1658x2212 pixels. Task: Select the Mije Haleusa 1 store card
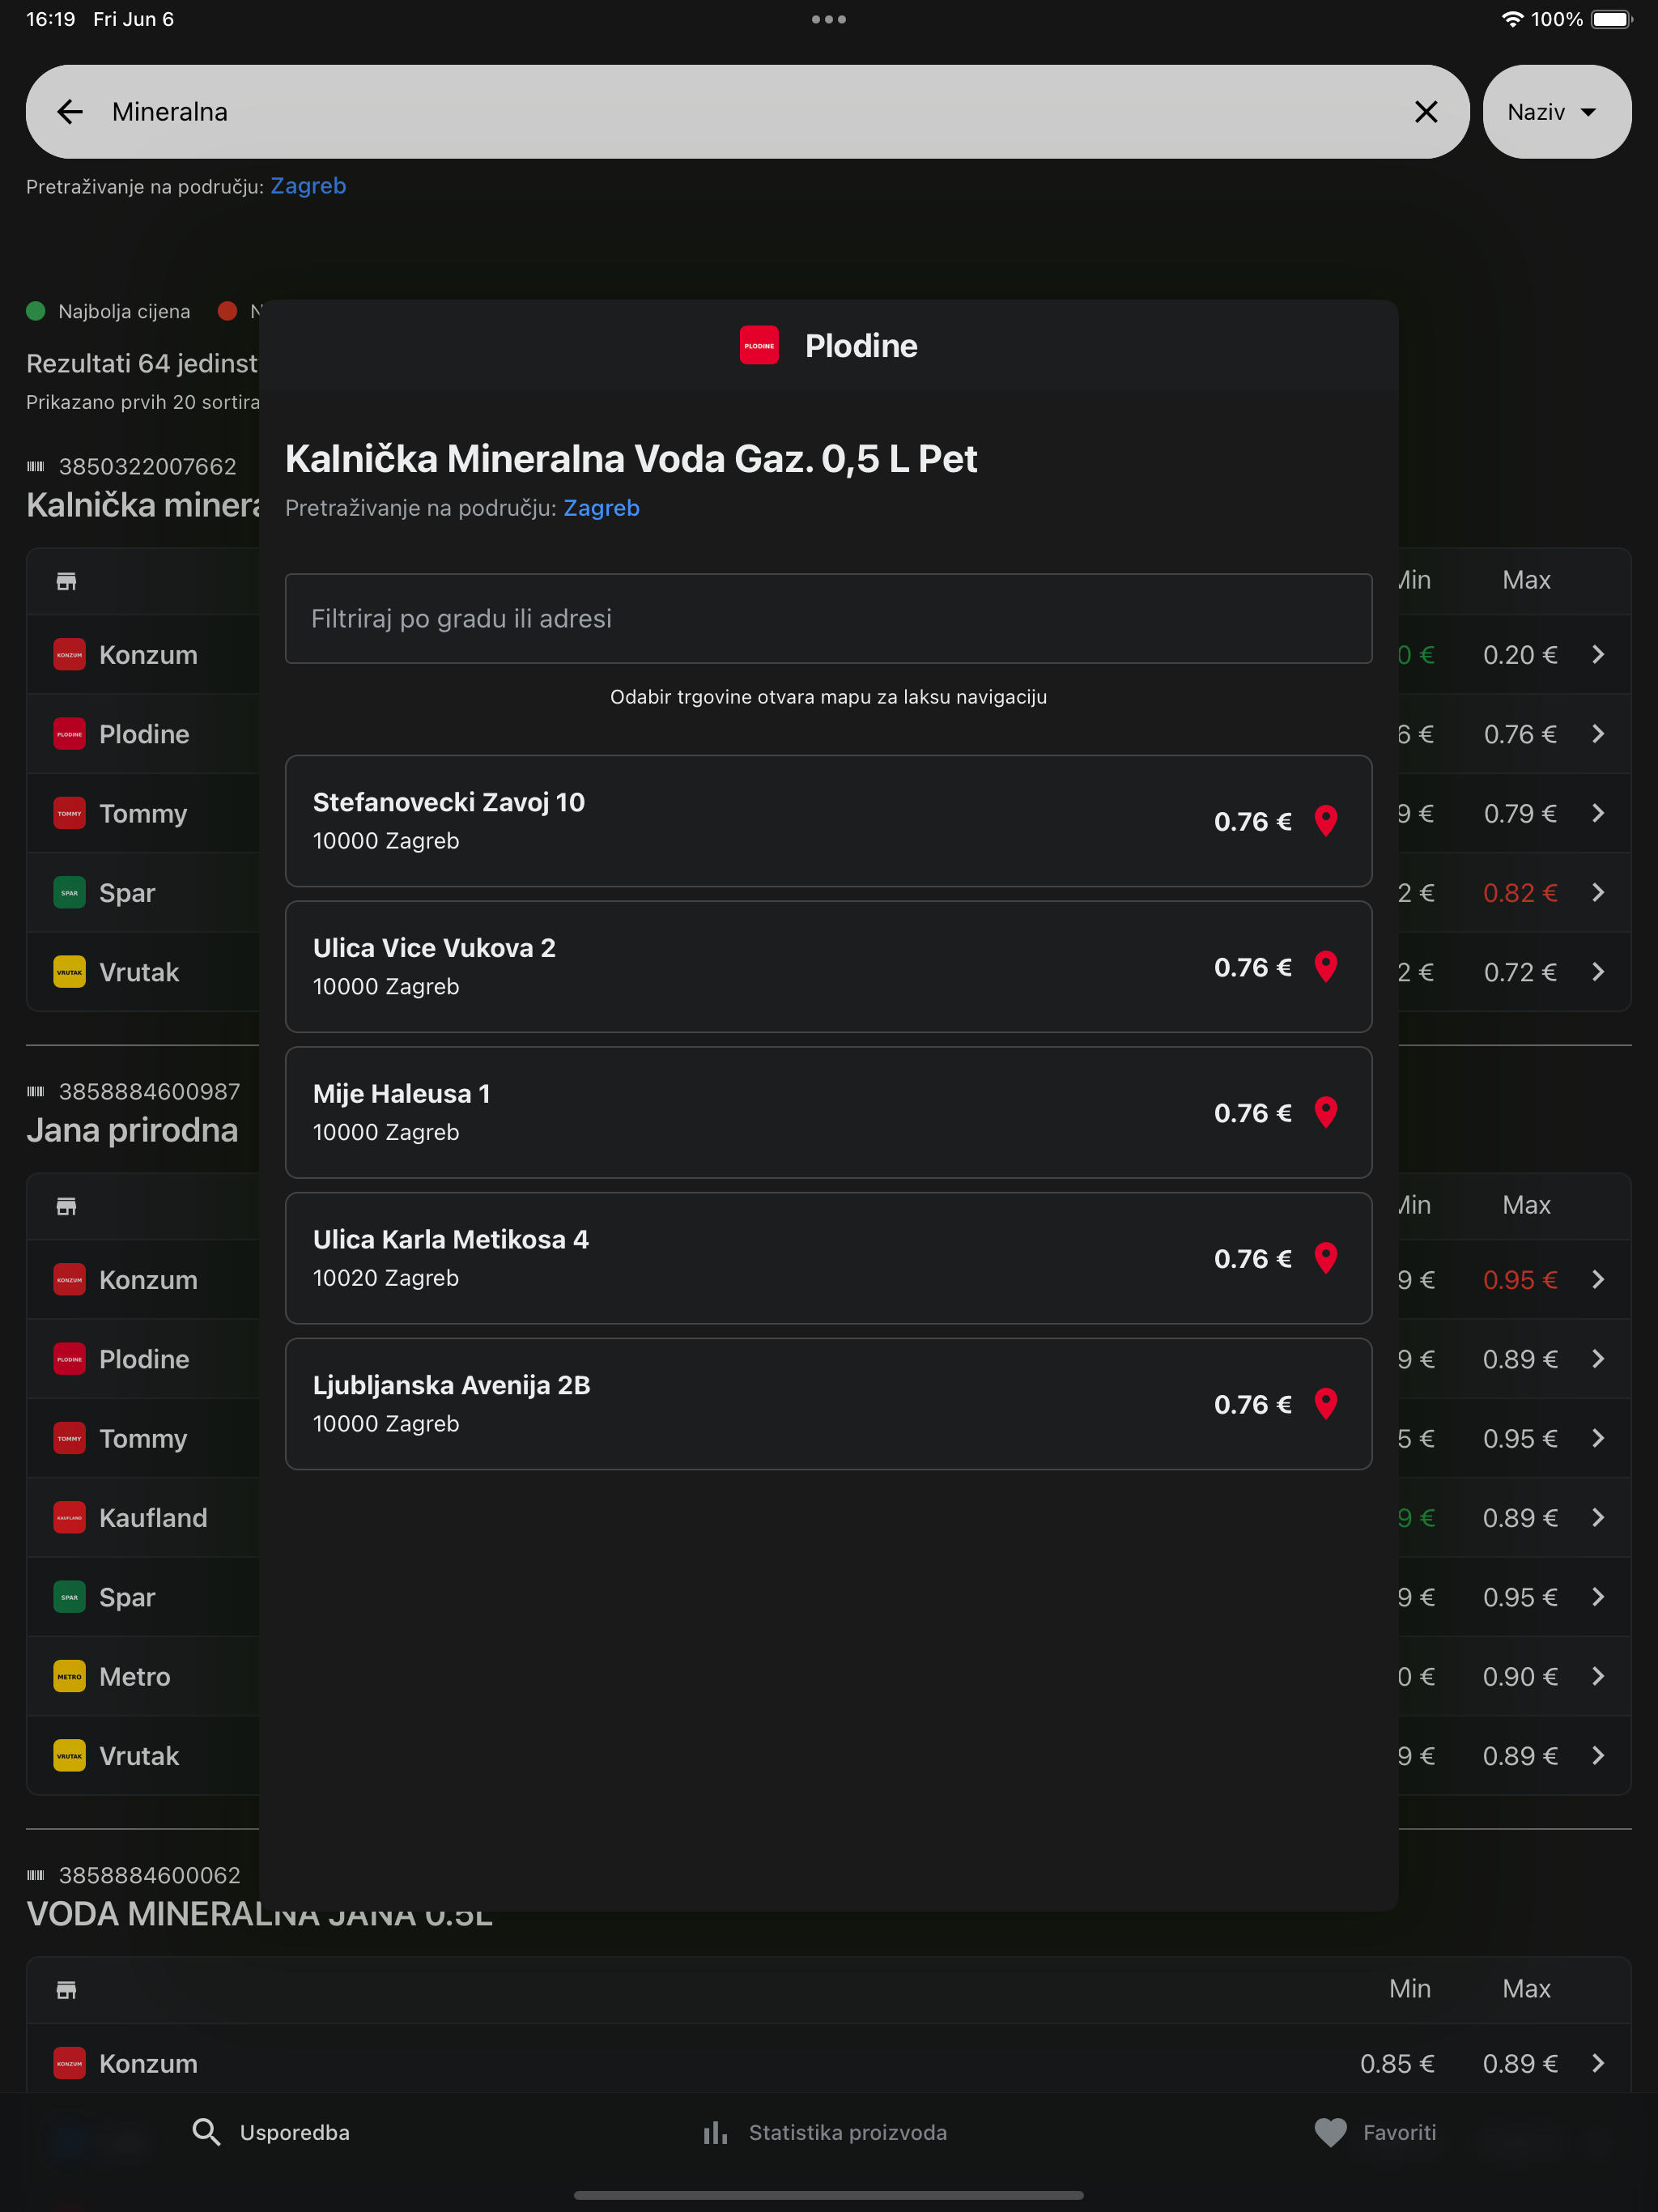tap(828, 1113)
